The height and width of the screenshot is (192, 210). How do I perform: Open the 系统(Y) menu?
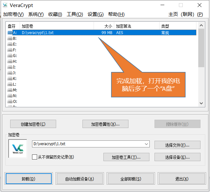pyautogui.click(x=36, y=14)
